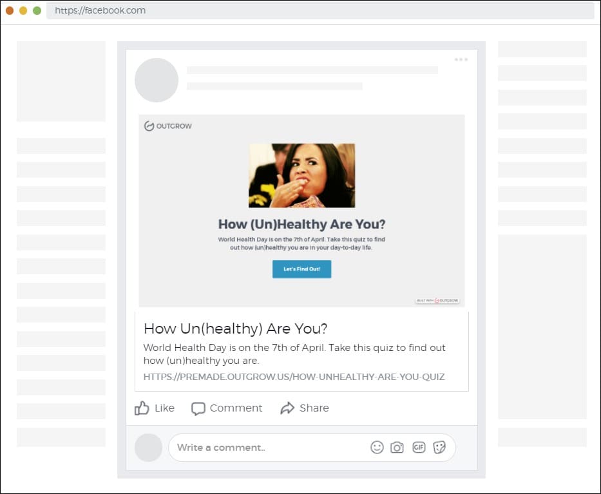Screen dimensions: 601x494
Task: Open the emoji picker in comment box
Action: coord(377,447)
